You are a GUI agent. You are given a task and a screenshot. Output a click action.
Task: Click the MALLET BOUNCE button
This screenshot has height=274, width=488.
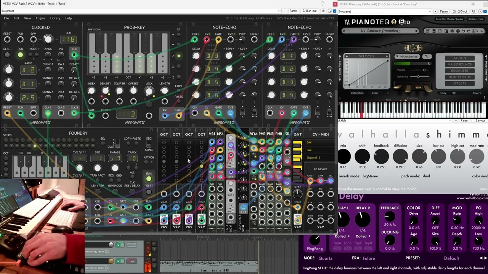click(x=459, y=64)
